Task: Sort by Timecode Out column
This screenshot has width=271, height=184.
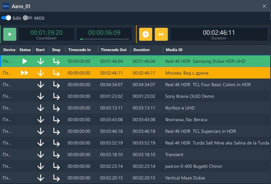Action: (x=114, y=50)
